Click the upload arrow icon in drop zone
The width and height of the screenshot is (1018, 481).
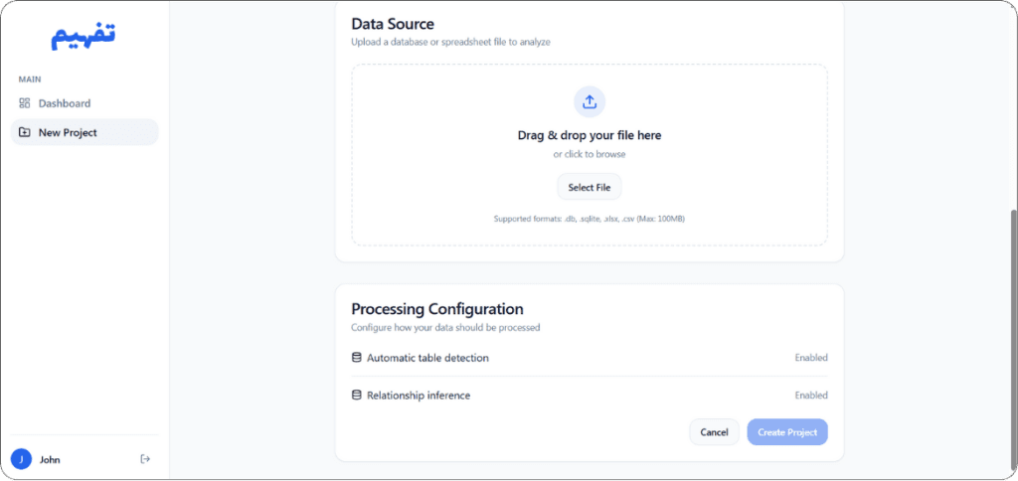(590, 102)
